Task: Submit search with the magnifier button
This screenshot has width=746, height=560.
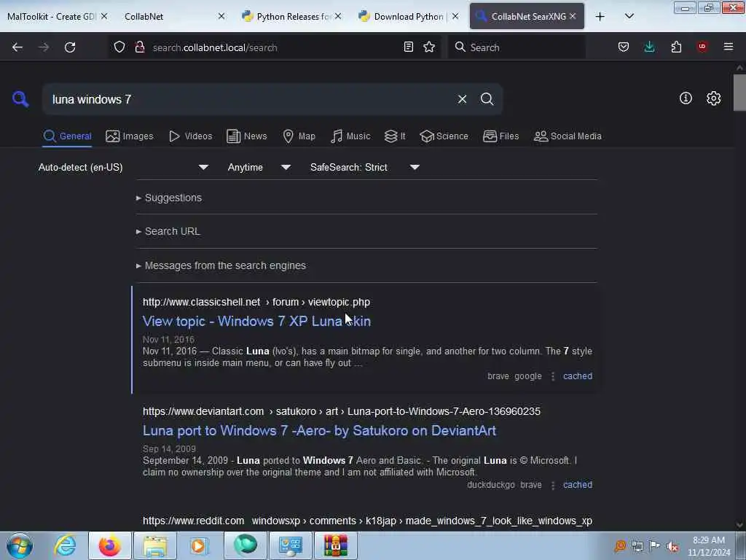Action: pos(487,99)
